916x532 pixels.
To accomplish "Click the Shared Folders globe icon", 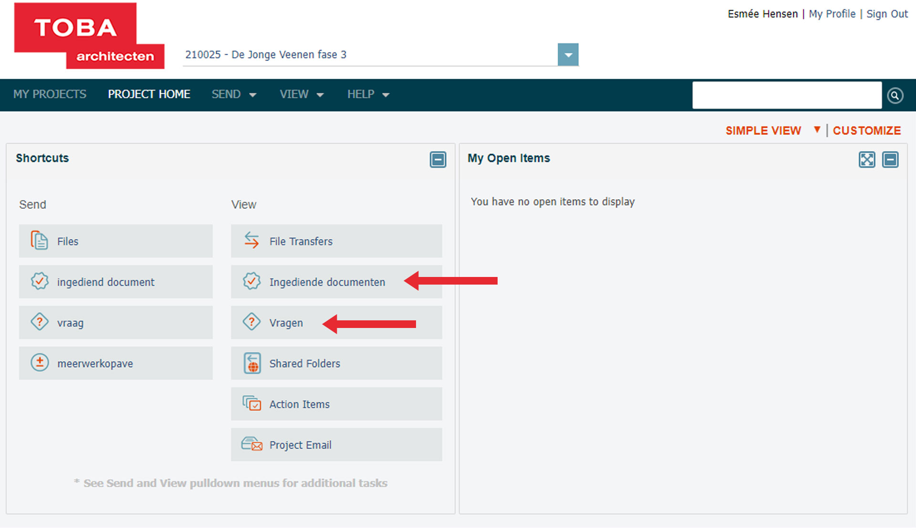I will tap(252, 363).
